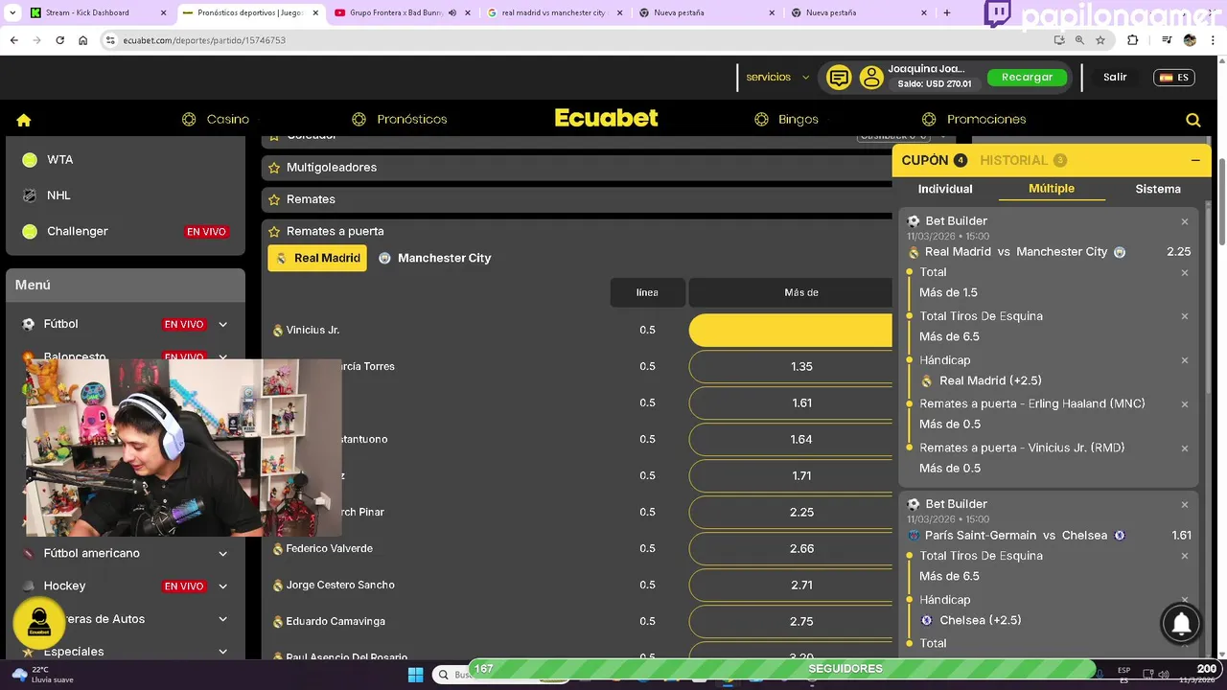Viewport: 1227px width, 690px height.
Task: Minimize the coupon panel
Action: click(x=1195, y=160)
